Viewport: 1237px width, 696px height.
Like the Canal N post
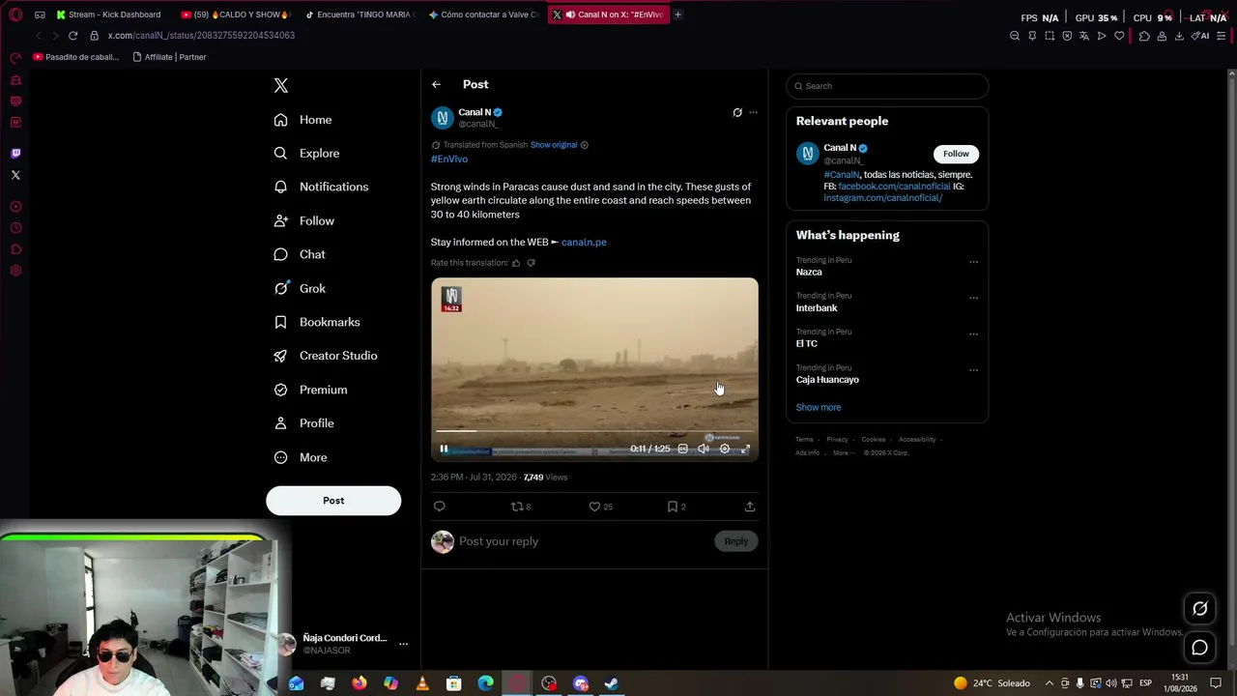pyautogui.click(x=601, y=507)
